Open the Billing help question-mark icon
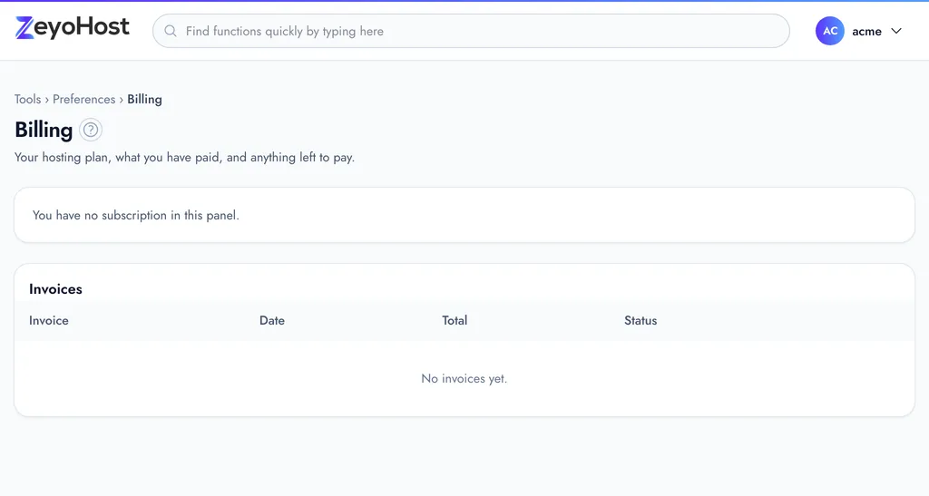Screen dimensions: 929x496 pos(91,130)
